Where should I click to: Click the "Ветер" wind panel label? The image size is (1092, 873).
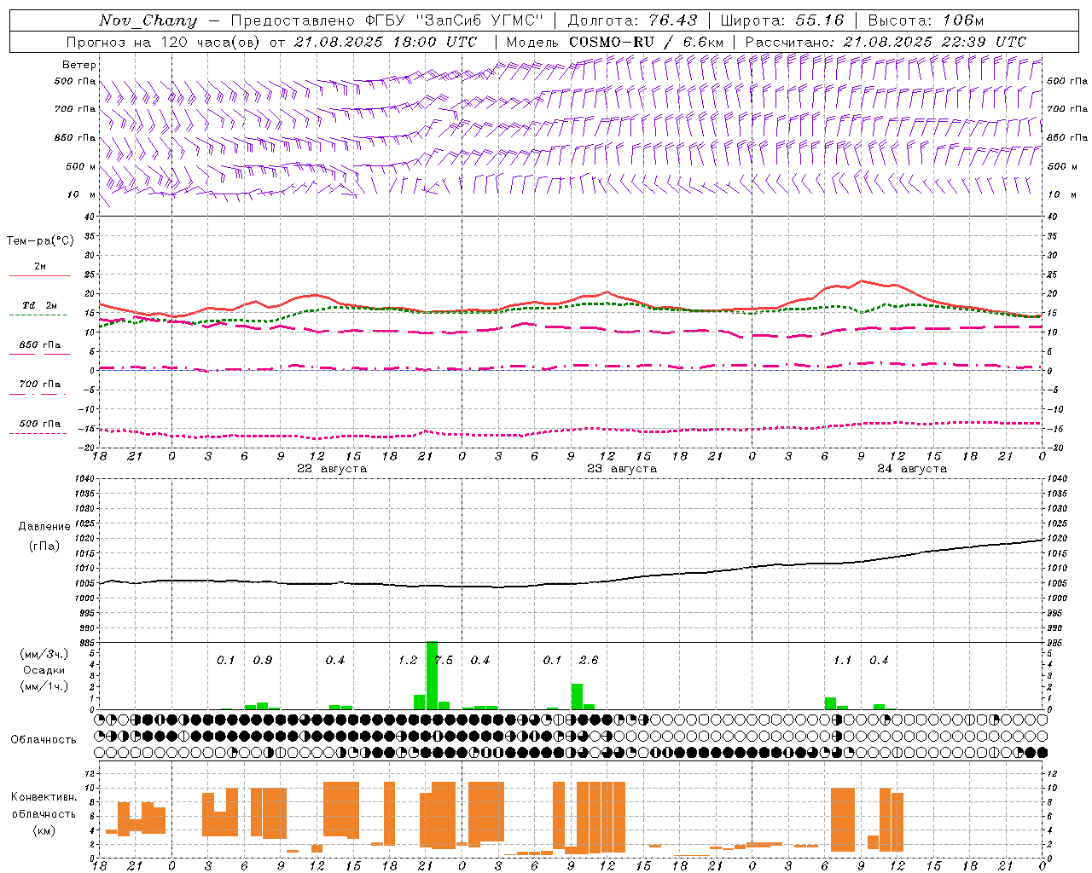79,65
